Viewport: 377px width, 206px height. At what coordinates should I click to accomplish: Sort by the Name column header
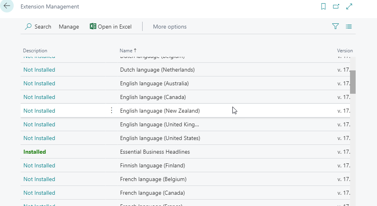point(126,51)
